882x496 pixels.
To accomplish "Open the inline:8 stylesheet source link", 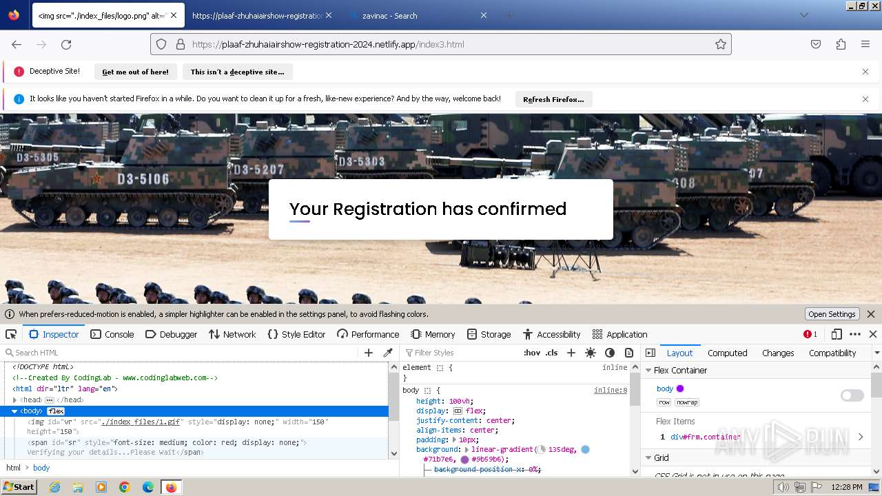I will pyautogui.click(x=611, y=390).
